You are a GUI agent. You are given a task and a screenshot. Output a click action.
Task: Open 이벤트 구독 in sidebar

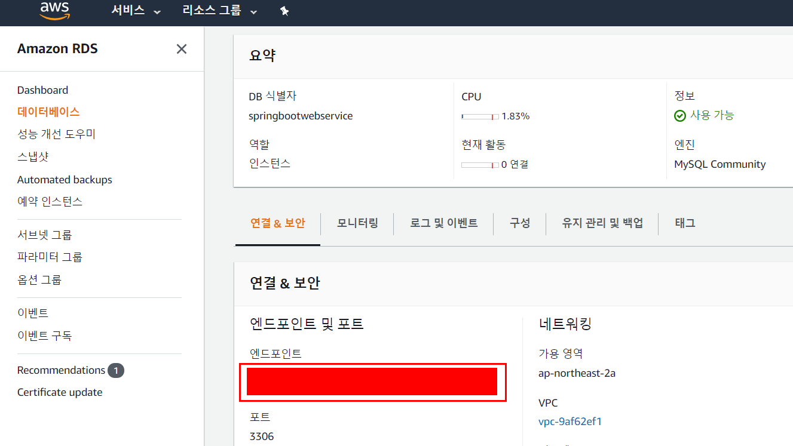click(x=44, y=336)
